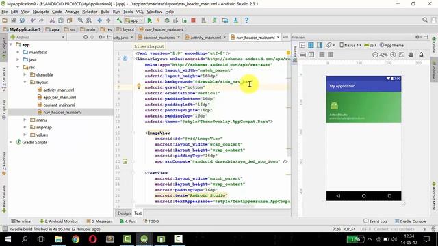
Task: Expand the manifests folder
Action: click(x=18, y=52)
